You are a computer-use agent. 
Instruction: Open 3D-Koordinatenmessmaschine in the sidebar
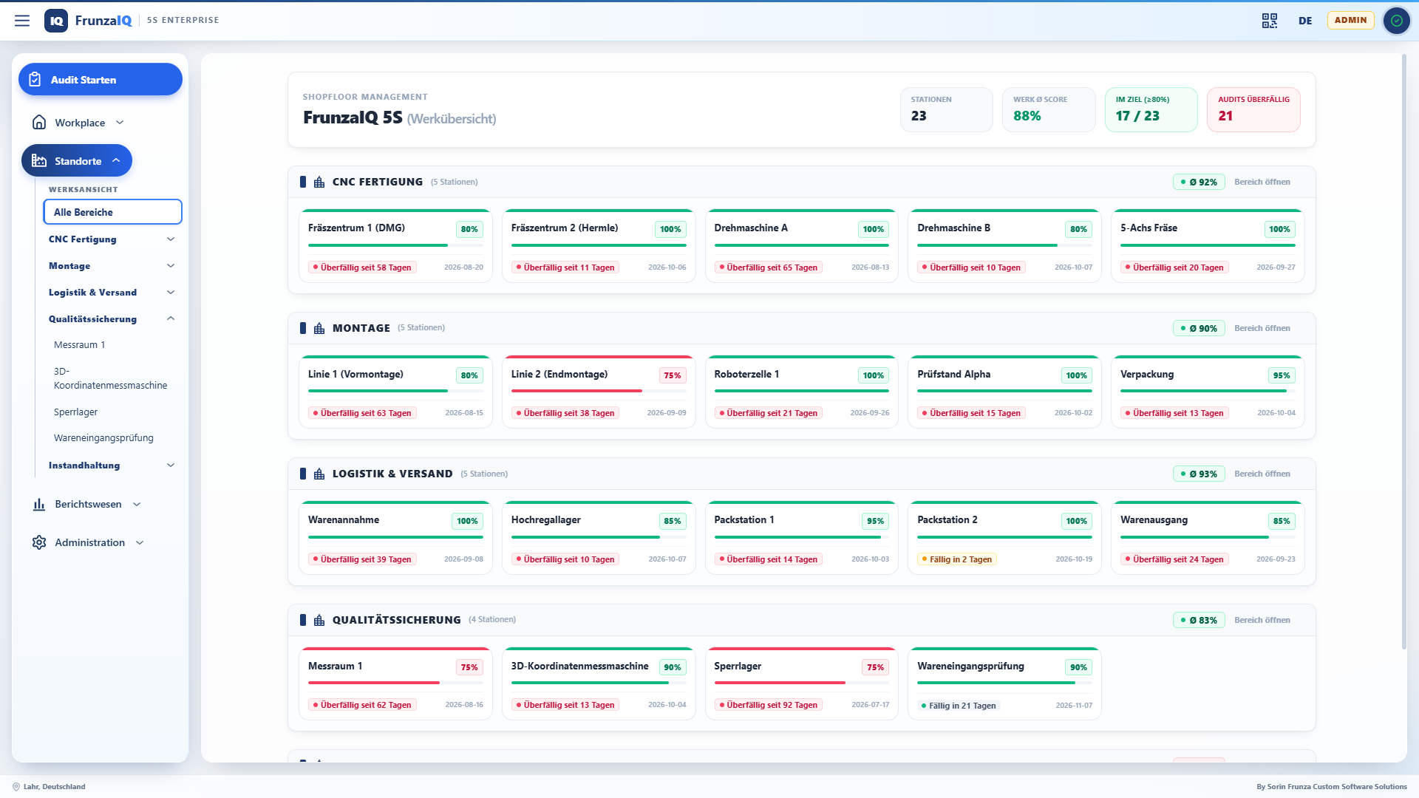click(112, 378)
